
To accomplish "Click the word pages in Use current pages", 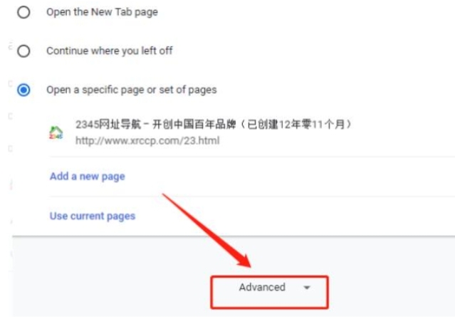I will (121, 216).
